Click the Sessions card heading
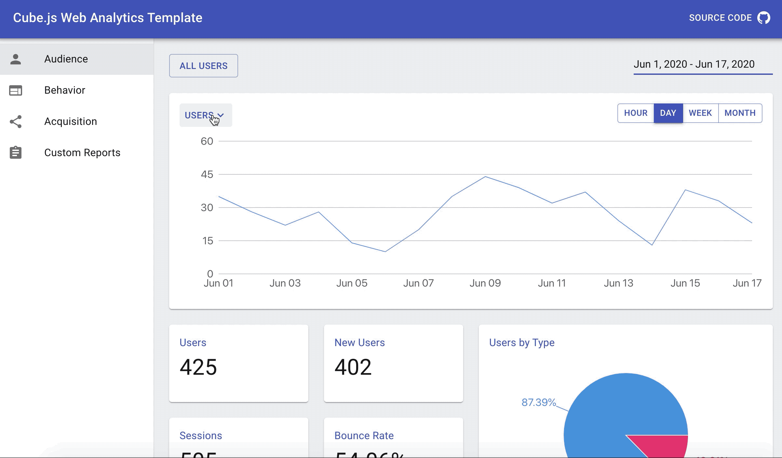This screenshot has height=458, width=782. (201, 436)
